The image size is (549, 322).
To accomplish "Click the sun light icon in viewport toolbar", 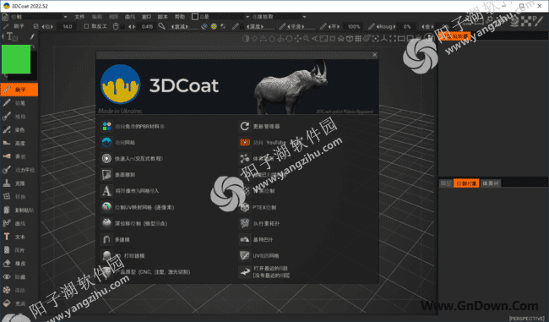I will [254, 39].
